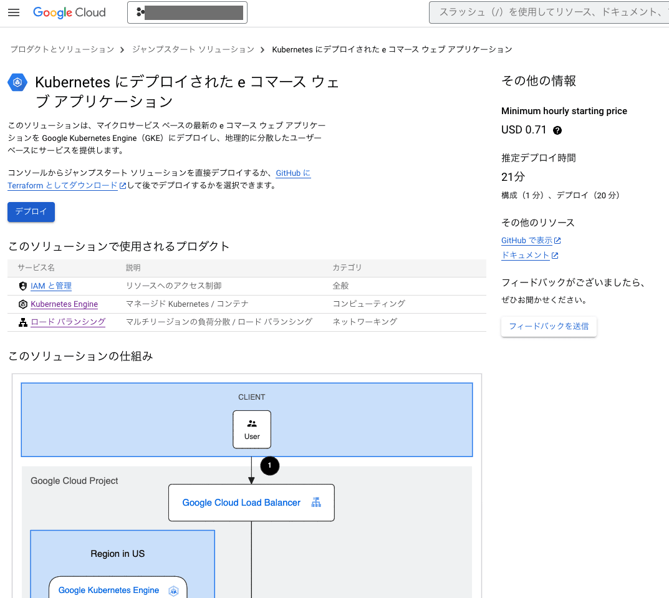The width and height of the screenshot is (669, 598).
Task: Click the external-link icon after Terraform download link
Action: click(x=122, y=186)
